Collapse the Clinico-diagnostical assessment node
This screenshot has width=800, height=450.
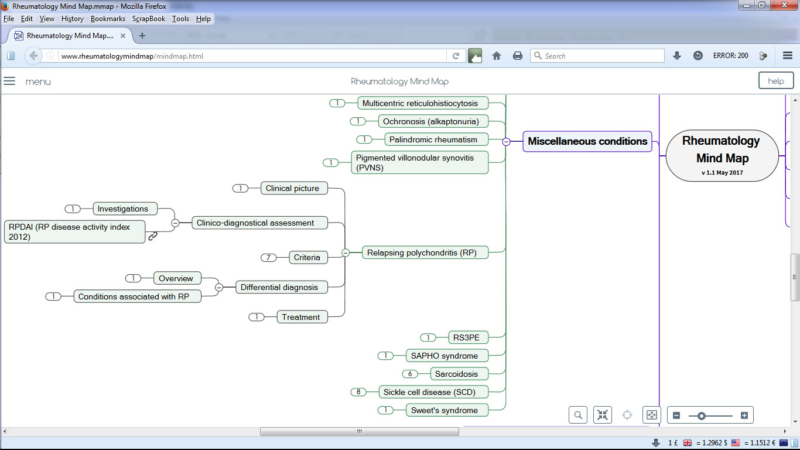(175, 223)
